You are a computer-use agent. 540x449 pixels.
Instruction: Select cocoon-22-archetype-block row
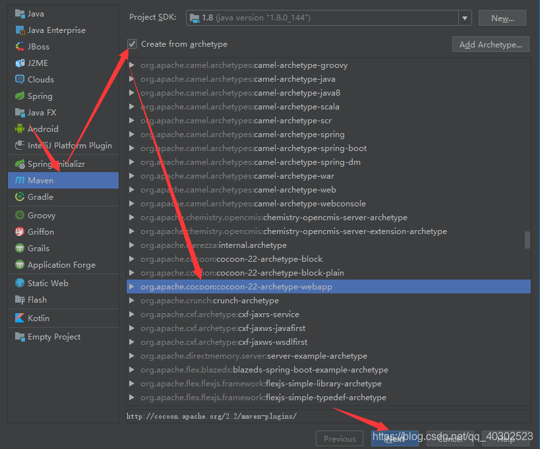328,259
